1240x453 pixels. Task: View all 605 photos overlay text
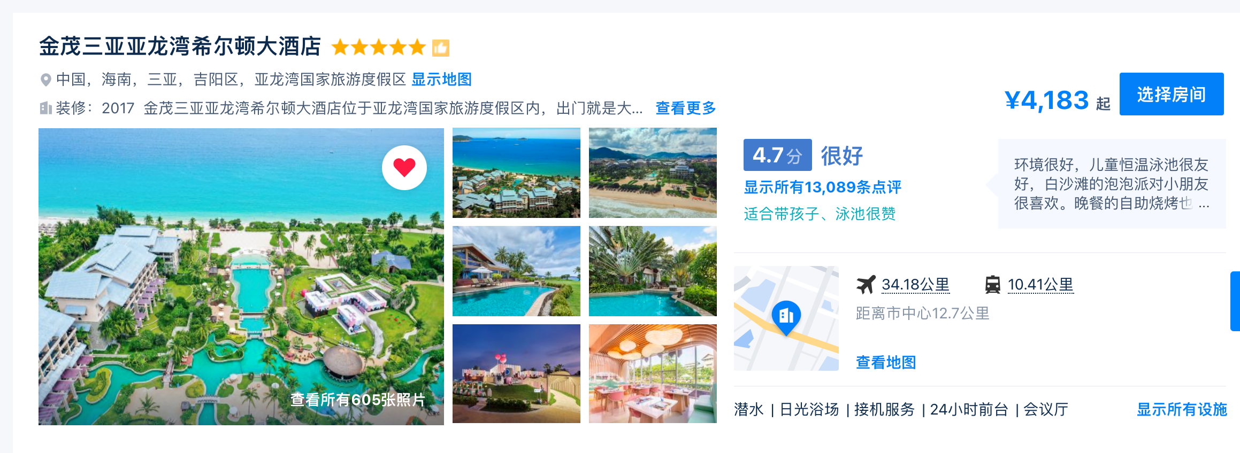(358, 400)
